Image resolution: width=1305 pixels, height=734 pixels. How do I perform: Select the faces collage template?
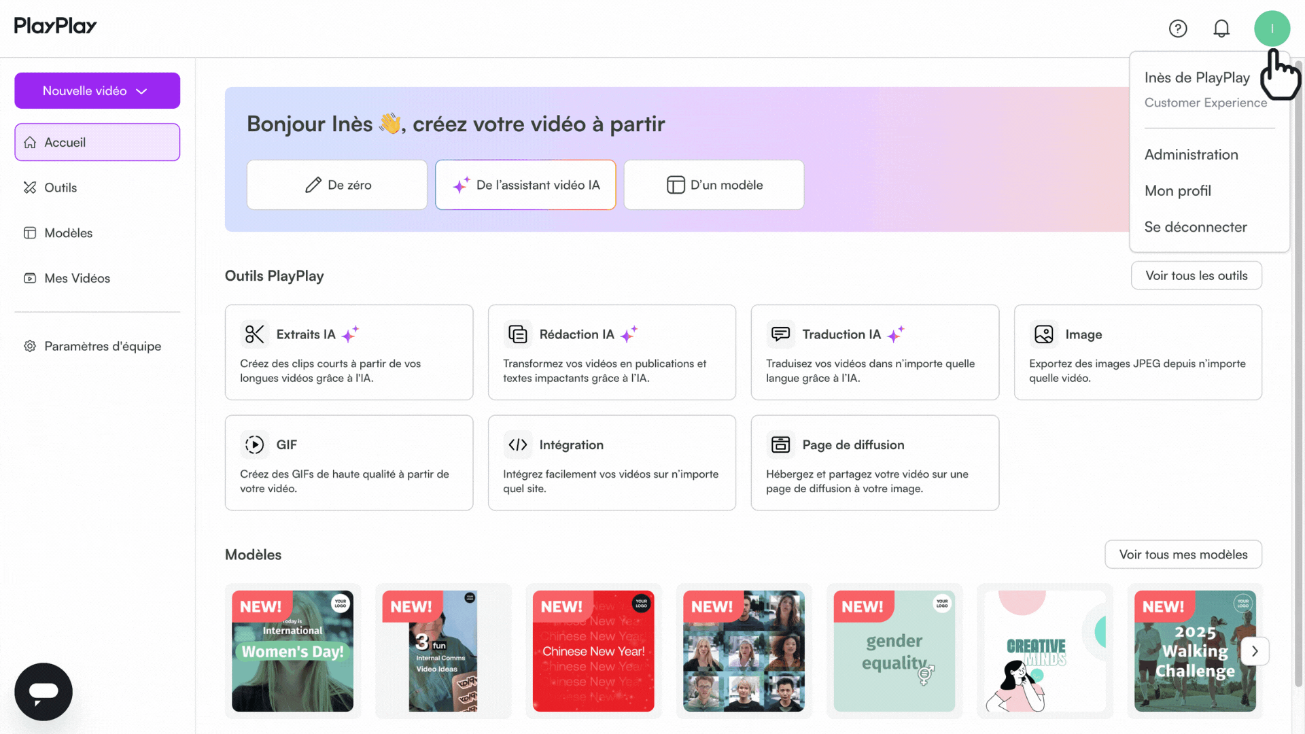pyautogui.click(x=744, y=651)
